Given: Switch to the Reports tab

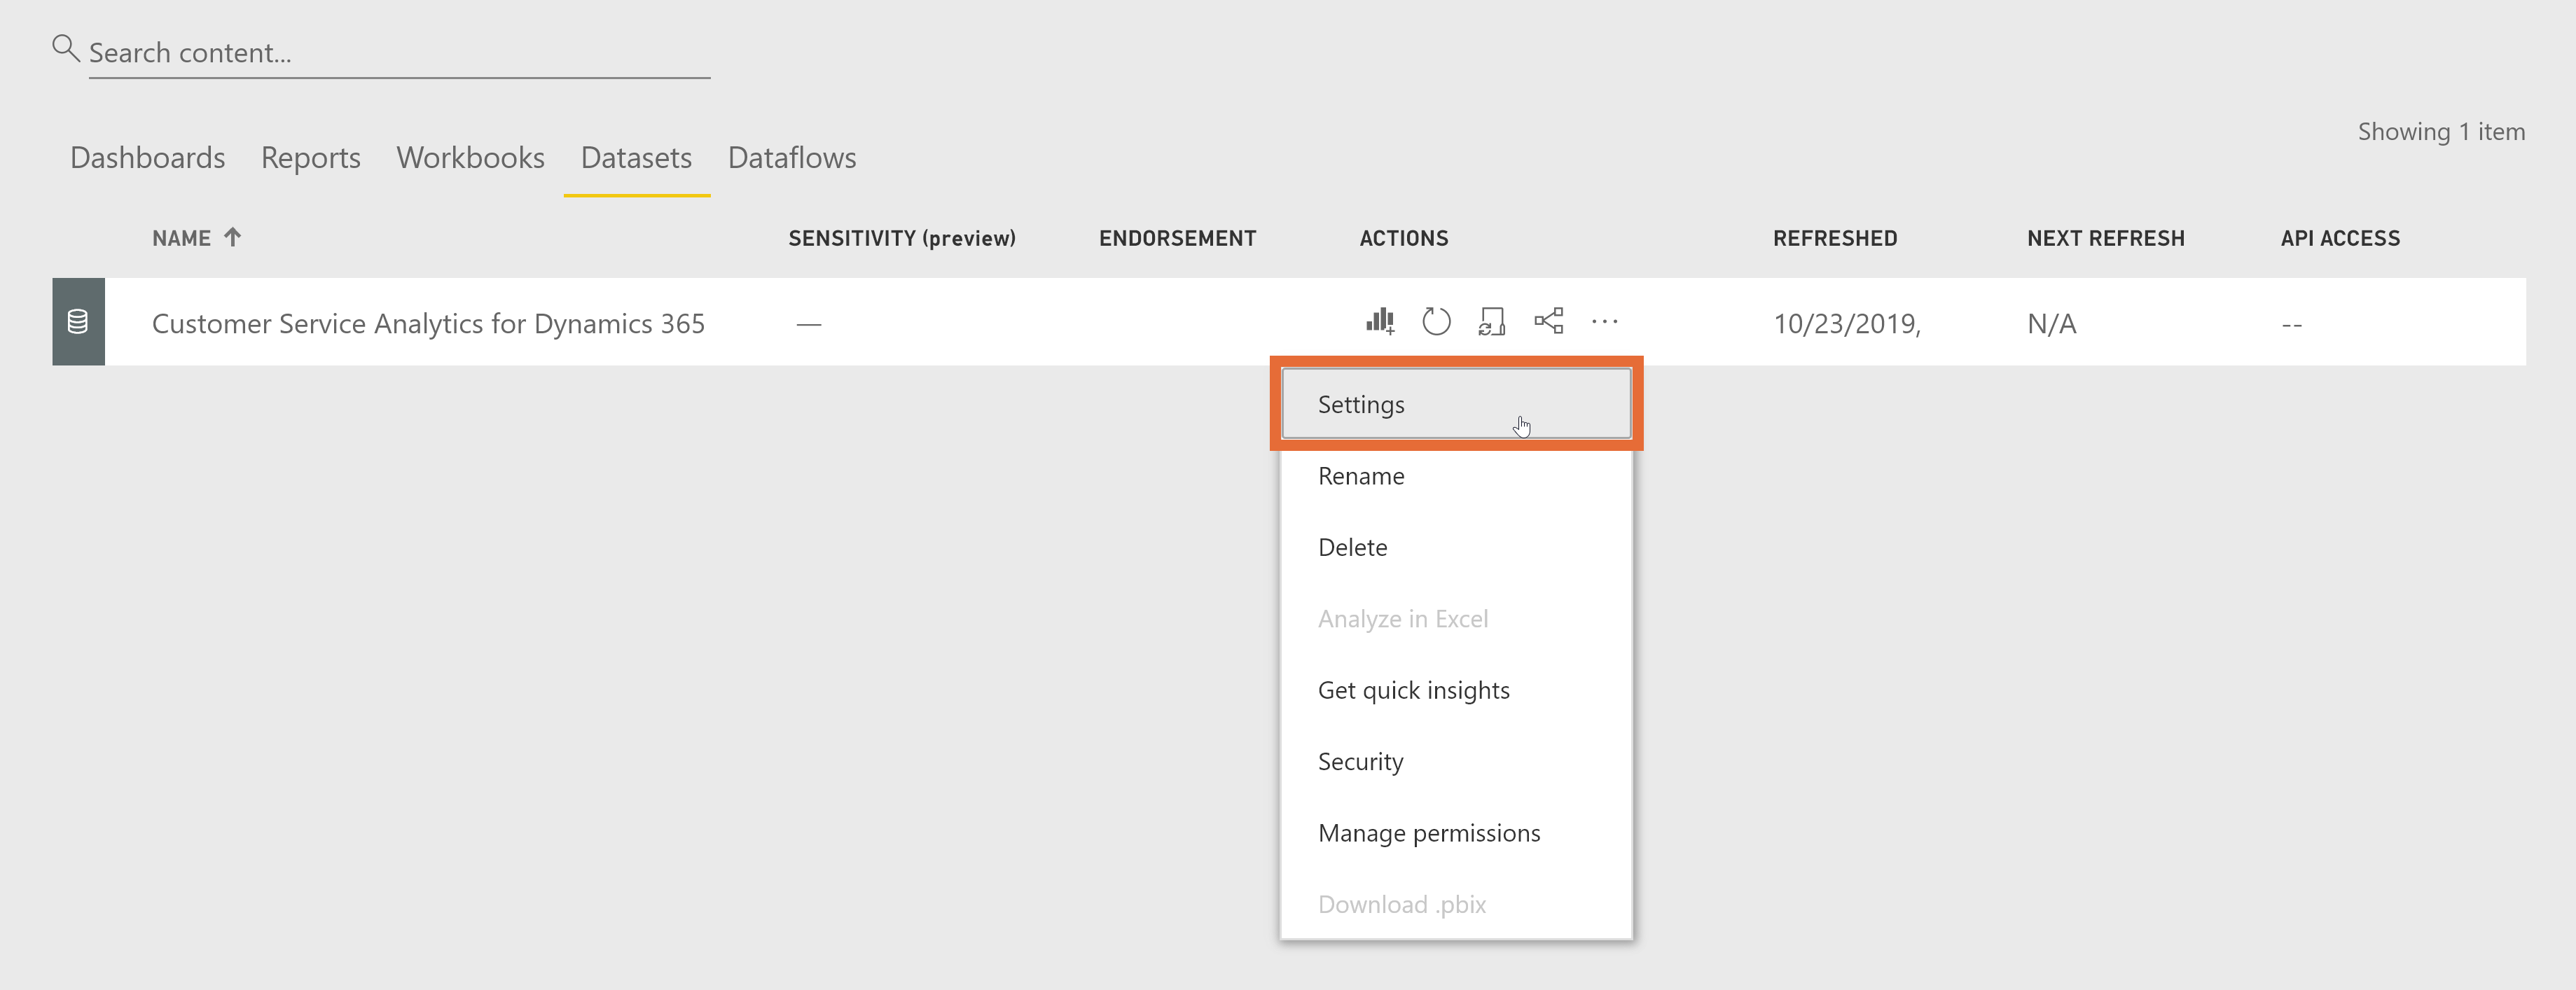Looking at the screenshot, I should (x=310, y=158).
